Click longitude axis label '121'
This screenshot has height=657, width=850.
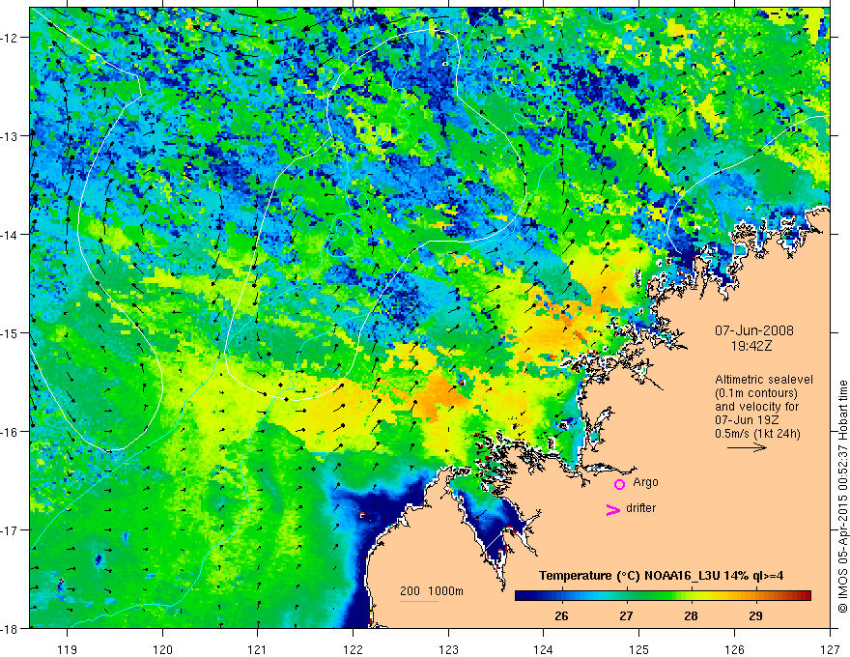pyautogui.click(x=258, y=649)
